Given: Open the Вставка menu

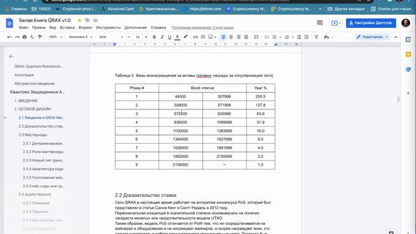Looking at the screenshot, I should [x=67, y=27].
